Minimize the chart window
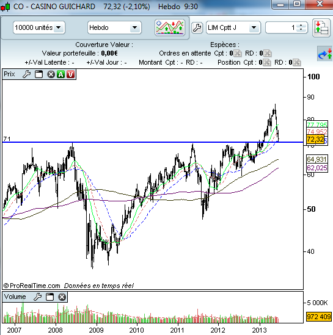 [280, 4]
